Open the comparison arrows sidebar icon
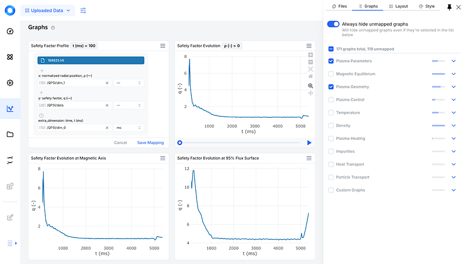This screenshot has height=264, width=465. 10,160
